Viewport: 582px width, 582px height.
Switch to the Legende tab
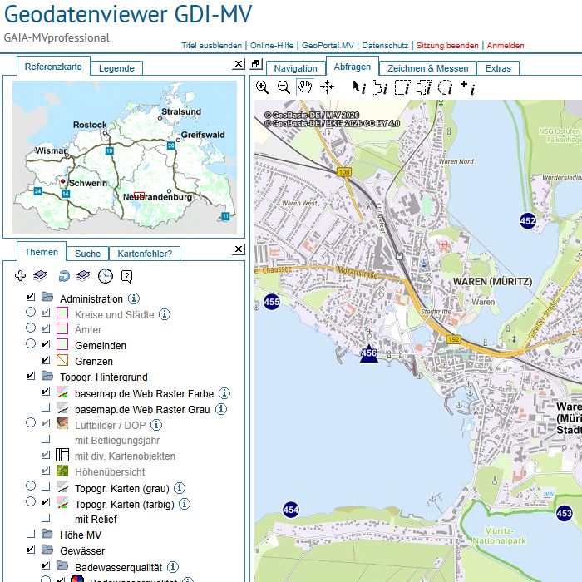(x=116, y=68)
